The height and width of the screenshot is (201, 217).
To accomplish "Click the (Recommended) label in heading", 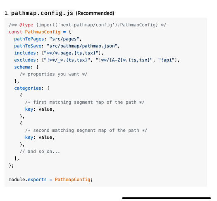I will tap(95, 13).
